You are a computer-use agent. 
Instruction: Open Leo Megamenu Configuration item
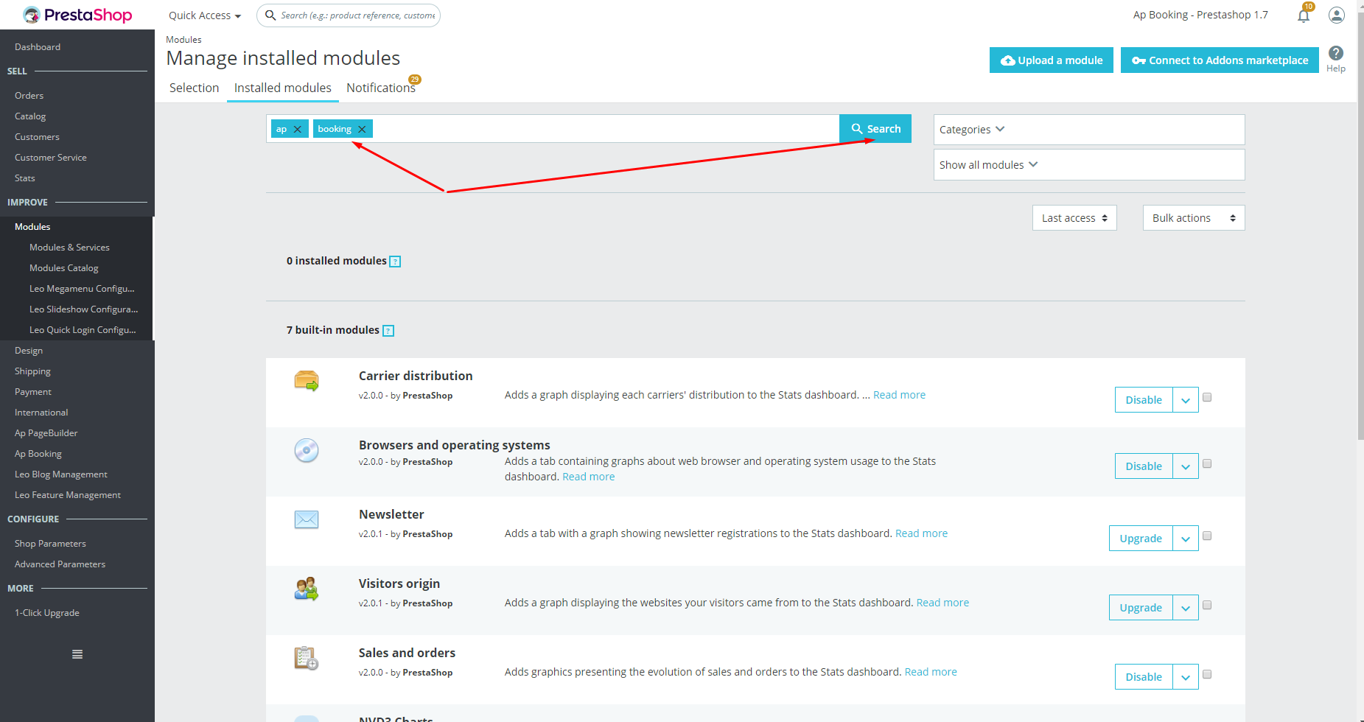coord(82,289)
